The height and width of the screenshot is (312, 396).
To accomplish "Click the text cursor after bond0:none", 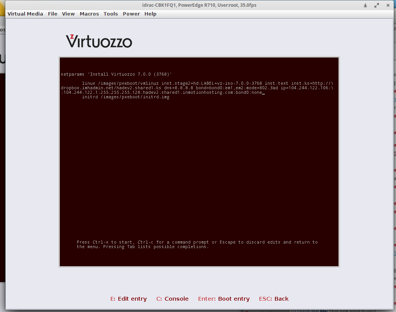I will (x=263, y=93).
